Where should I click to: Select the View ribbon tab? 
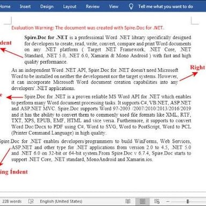pyautogui.click(x=114, y=6)
